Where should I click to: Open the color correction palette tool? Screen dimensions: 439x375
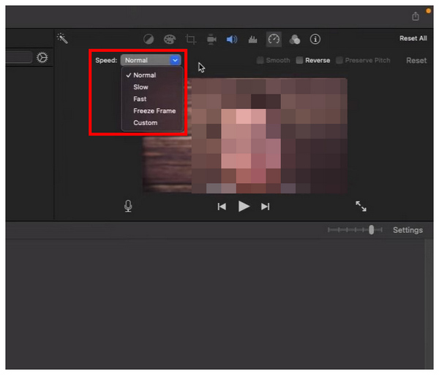pyautogui.click(x=170, y=40)
